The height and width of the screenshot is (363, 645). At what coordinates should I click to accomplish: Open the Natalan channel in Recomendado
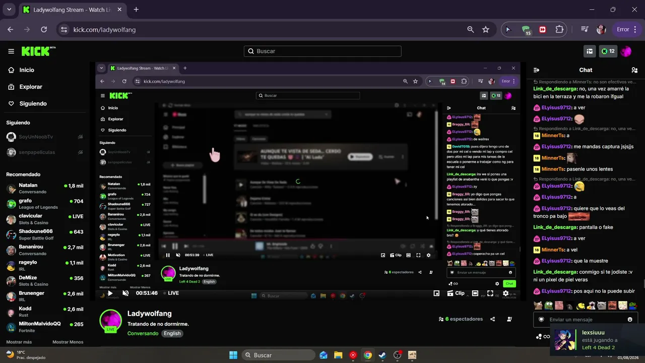[x=45, y=189]
